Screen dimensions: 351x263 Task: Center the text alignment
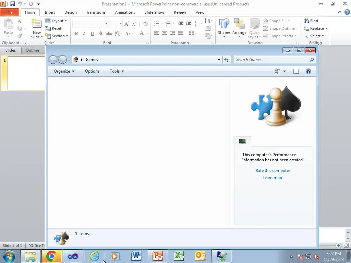[x=165, y=34]
